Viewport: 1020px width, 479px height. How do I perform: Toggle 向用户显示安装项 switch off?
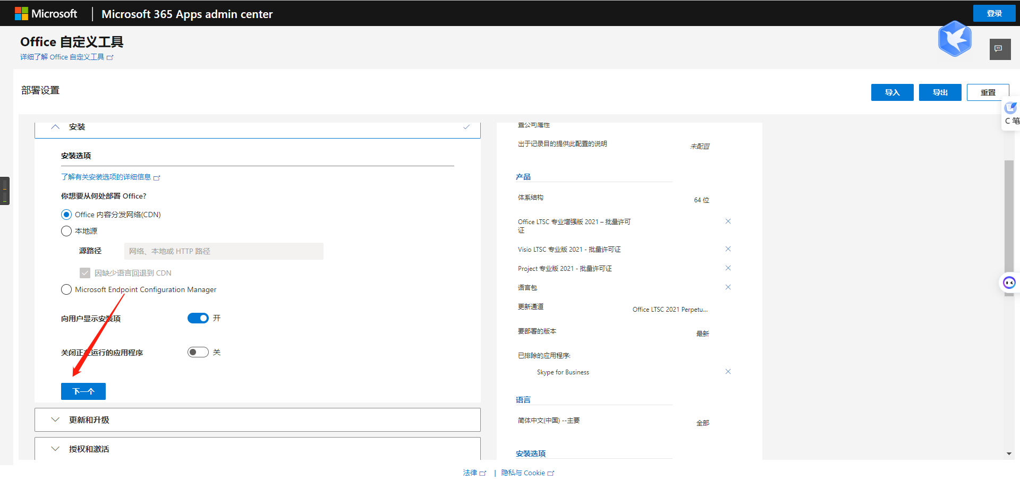click(x=198, y=318)
